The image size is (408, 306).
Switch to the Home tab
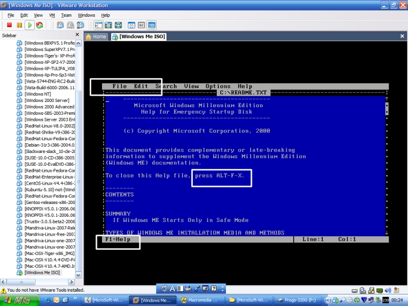(96, 36)
